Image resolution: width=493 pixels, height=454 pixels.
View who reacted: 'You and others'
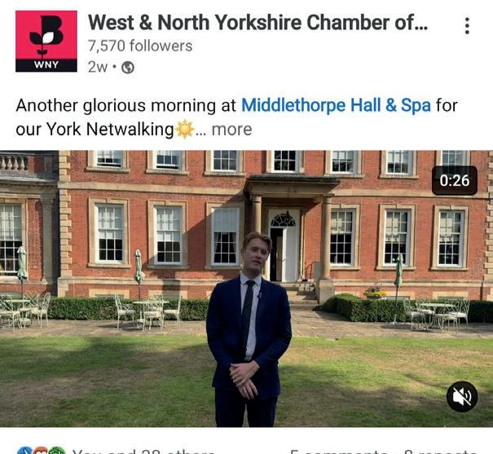[143, 452]
